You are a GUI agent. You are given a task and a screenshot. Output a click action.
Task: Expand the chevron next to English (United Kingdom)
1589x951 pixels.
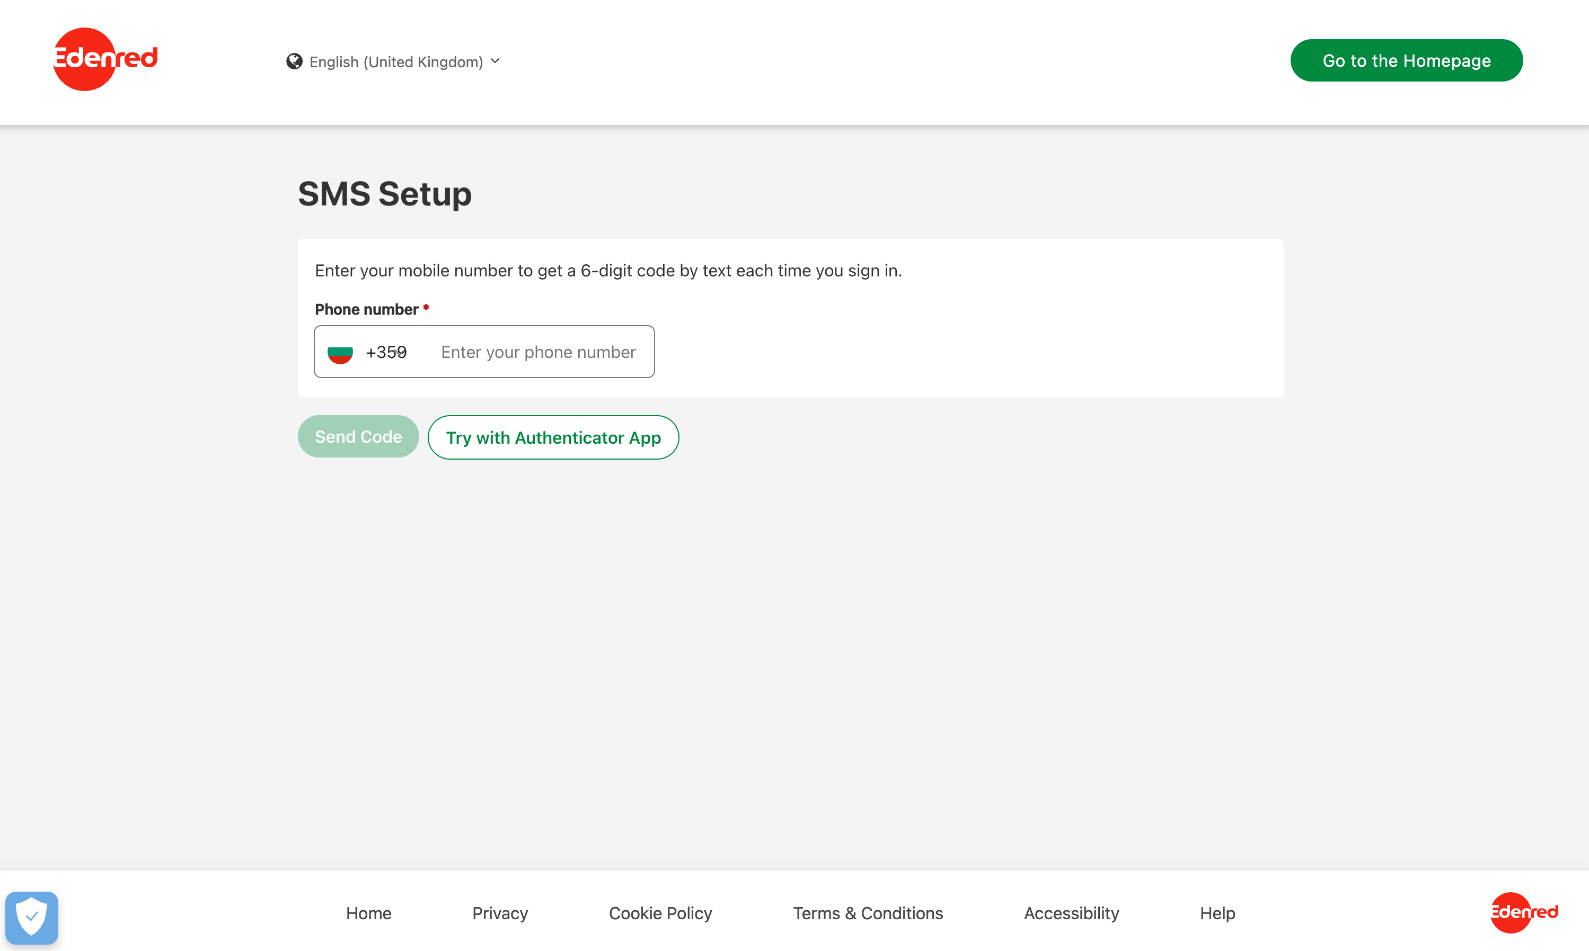tap(495, 61)
